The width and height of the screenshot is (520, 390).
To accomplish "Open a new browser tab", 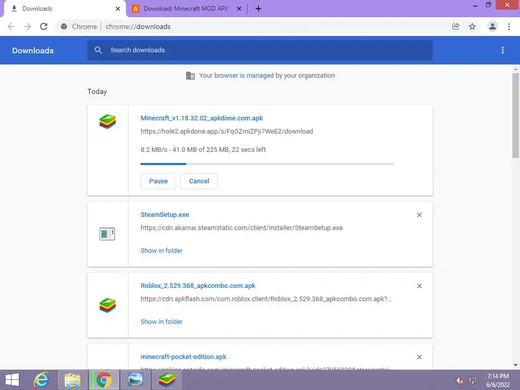I will [x=258, y=9].
